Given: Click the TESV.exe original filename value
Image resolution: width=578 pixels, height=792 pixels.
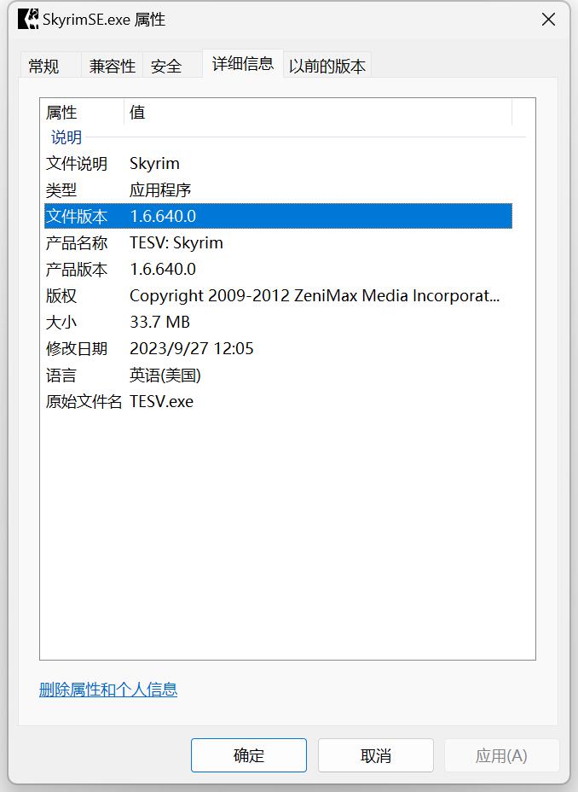Looking at the screenshot, I should 161,402.
